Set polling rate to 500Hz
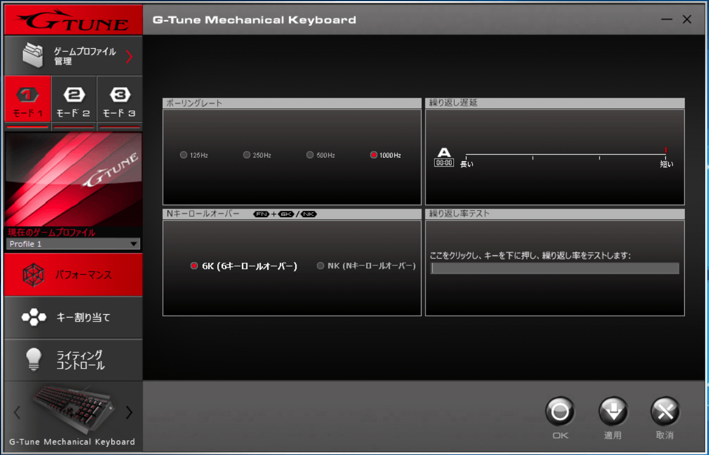This screenshot has width=709, height=455. pyautogui.click(x=310, y=155)
